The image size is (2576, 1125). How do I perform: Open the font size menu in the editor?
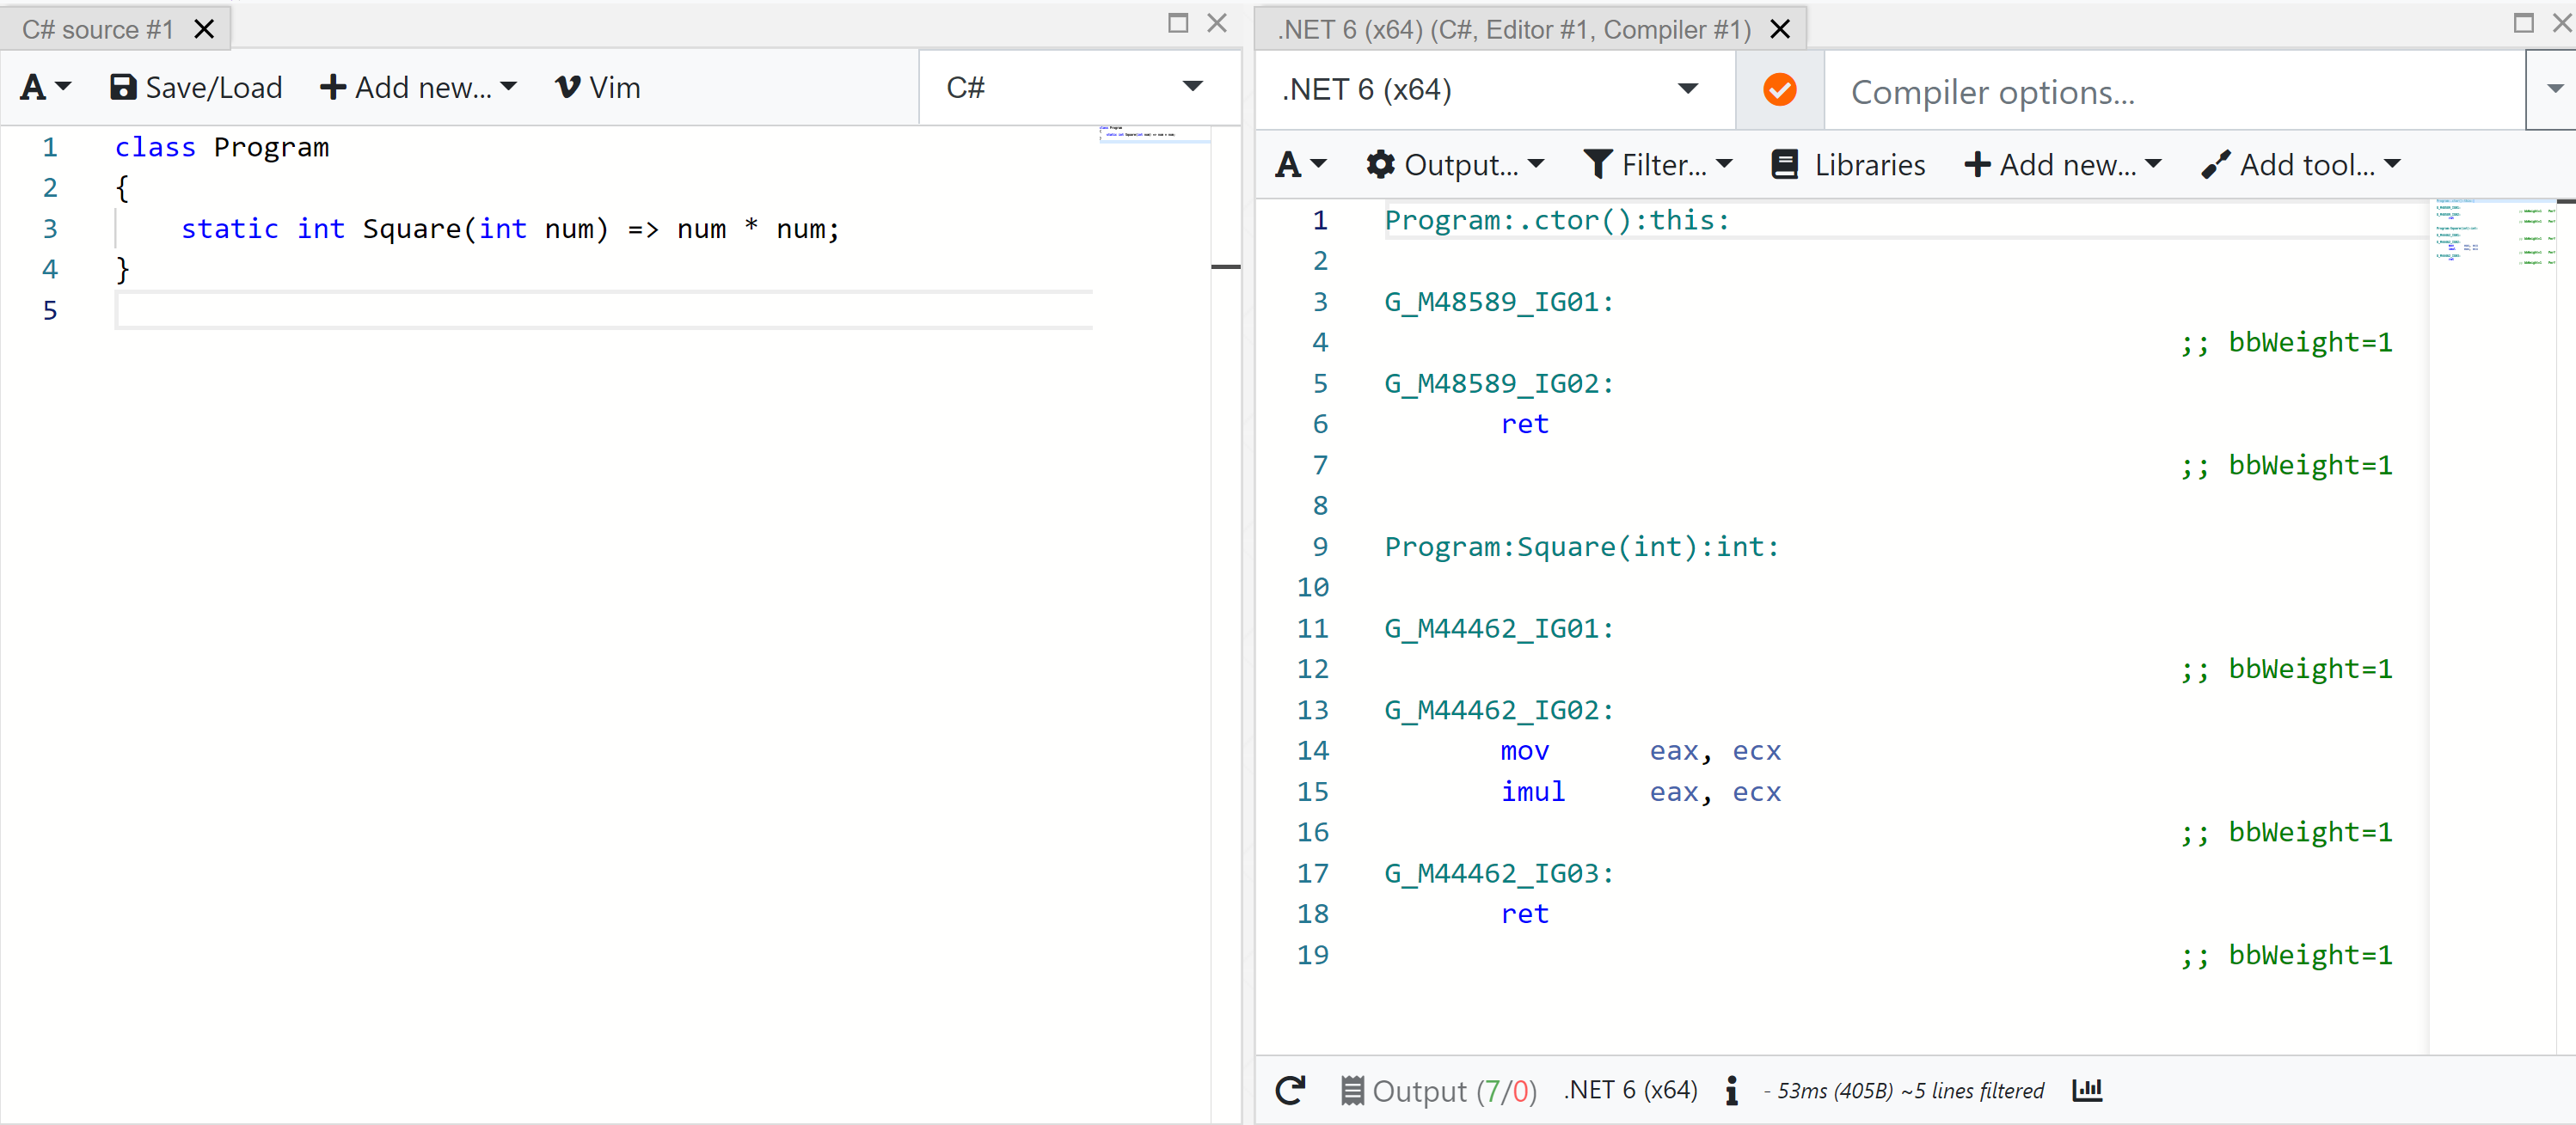(x=42, y=87)
